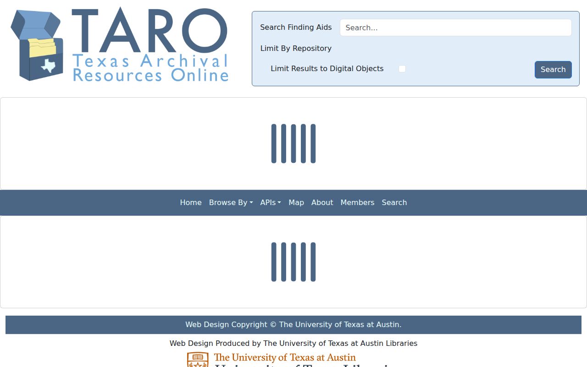Click the TARO archive box logo icon

(36, 45)
